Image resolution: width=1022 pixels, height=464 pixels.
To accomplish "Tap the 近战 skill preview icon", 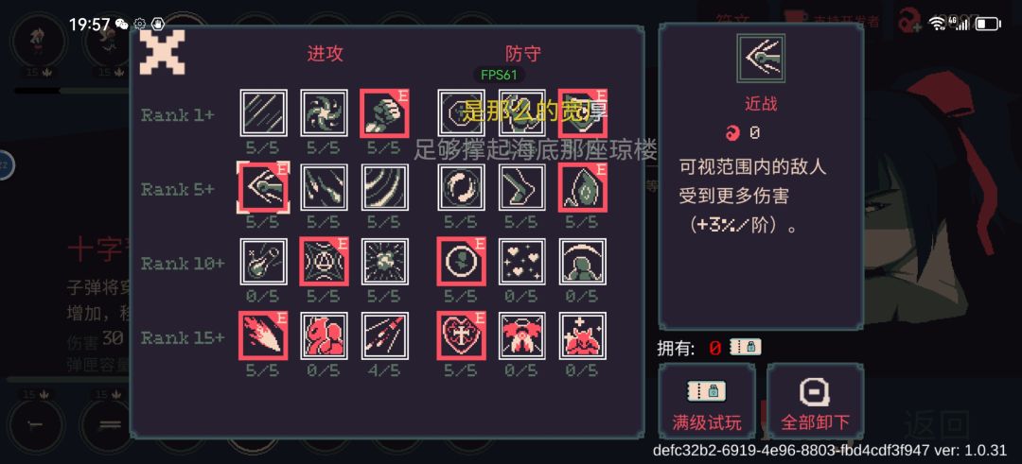I will 761,59.
